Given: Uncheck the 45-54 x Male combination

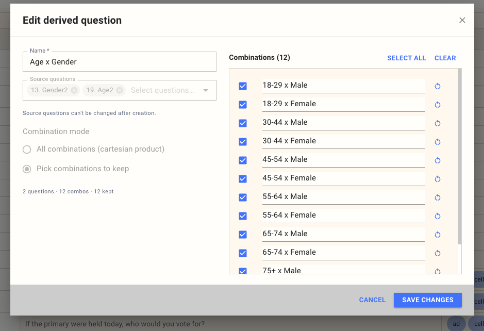Looking at the screenshot, I should 243,160.
